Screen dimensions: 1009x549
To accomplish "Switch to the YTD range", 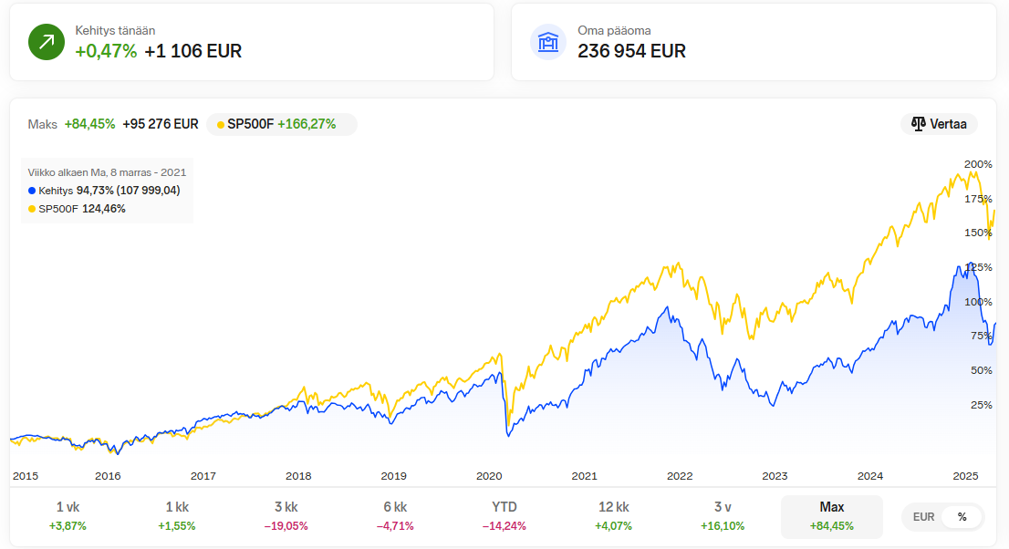I will pos(504,516).
